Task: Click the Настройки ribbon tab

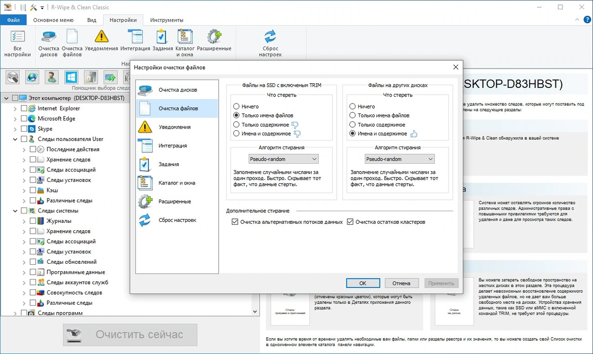Action: tap(123, 20)
